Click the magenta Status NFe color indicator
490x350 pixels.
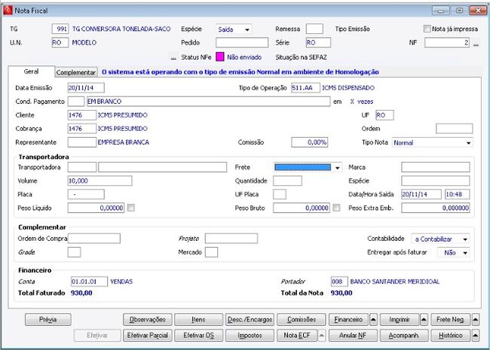220,56
